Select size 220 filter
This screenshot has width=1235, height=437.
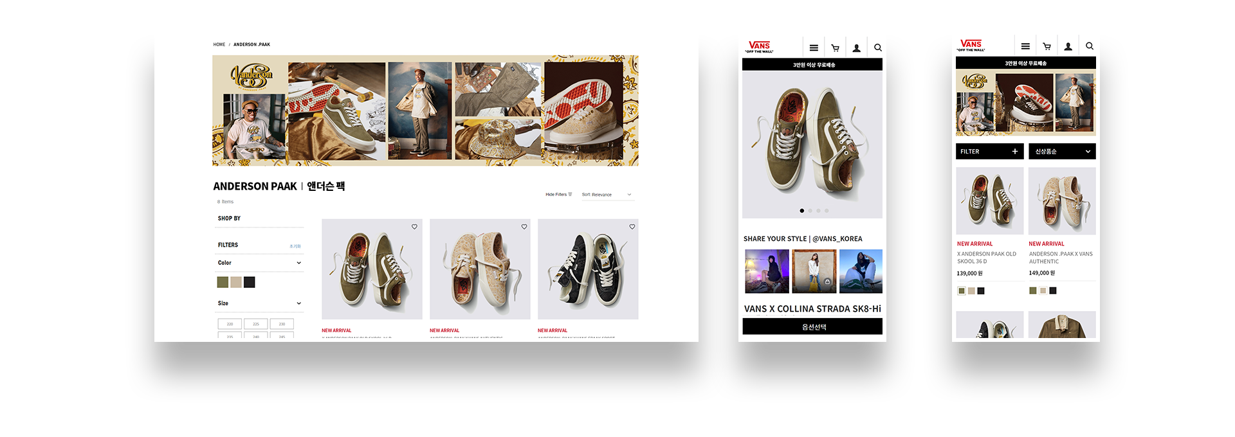tap(230, 324)
